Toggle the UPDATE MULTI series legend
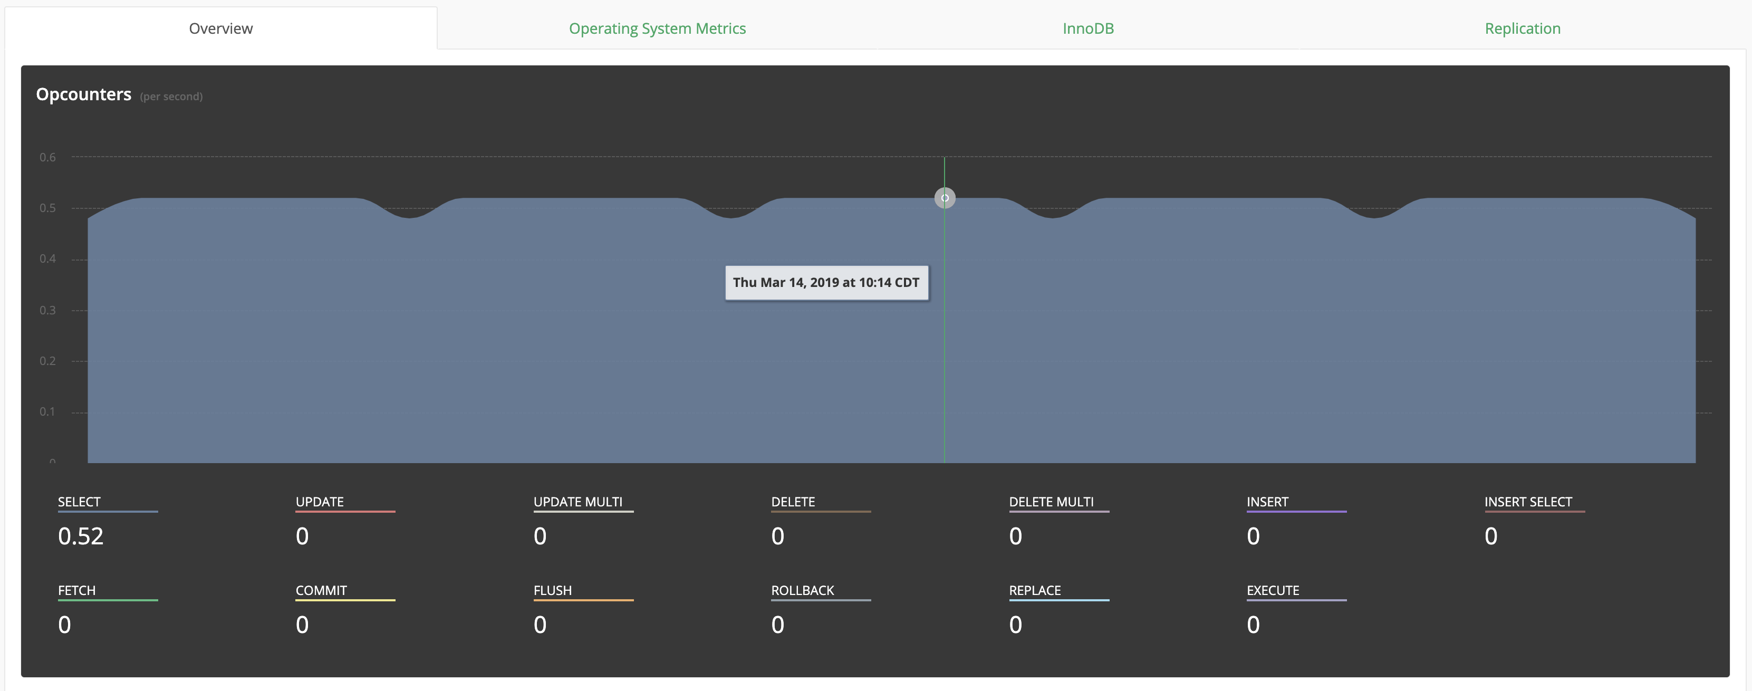Viewport: 1752px width, 691px height. pyautogui.click(x=577, y=502)
